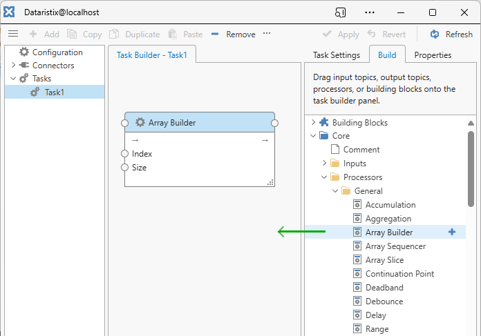Click the Comment page icon
Image resolution: width=481 pixels, height=336 pixels.
335,149
